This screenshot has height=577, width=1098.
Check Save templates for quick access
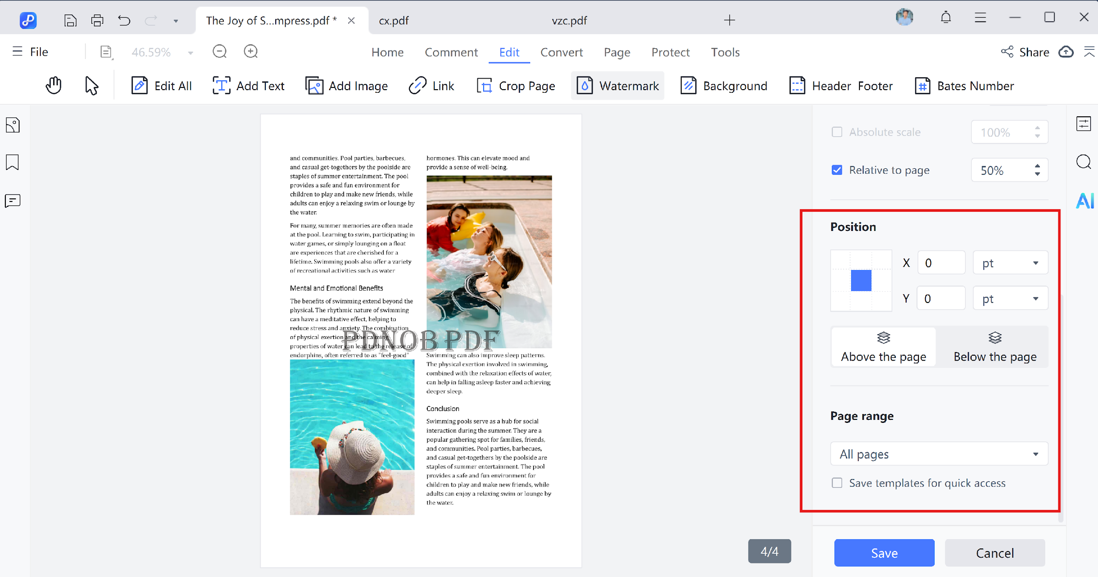tap(837, 483)
